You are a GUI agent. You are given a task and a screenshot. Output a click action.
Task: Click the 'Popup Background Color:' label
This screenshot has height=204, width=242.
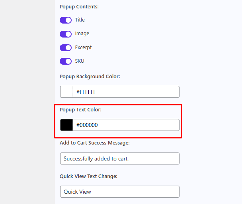click(90, 77)
